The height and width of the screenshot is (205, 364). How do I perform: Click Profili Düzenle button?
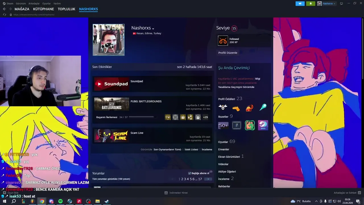click(228, 53)
